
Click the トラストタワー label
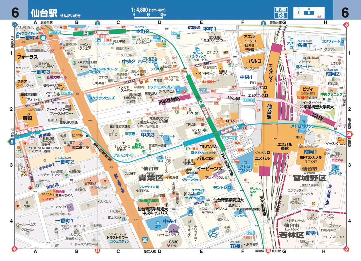pos(117,238)
